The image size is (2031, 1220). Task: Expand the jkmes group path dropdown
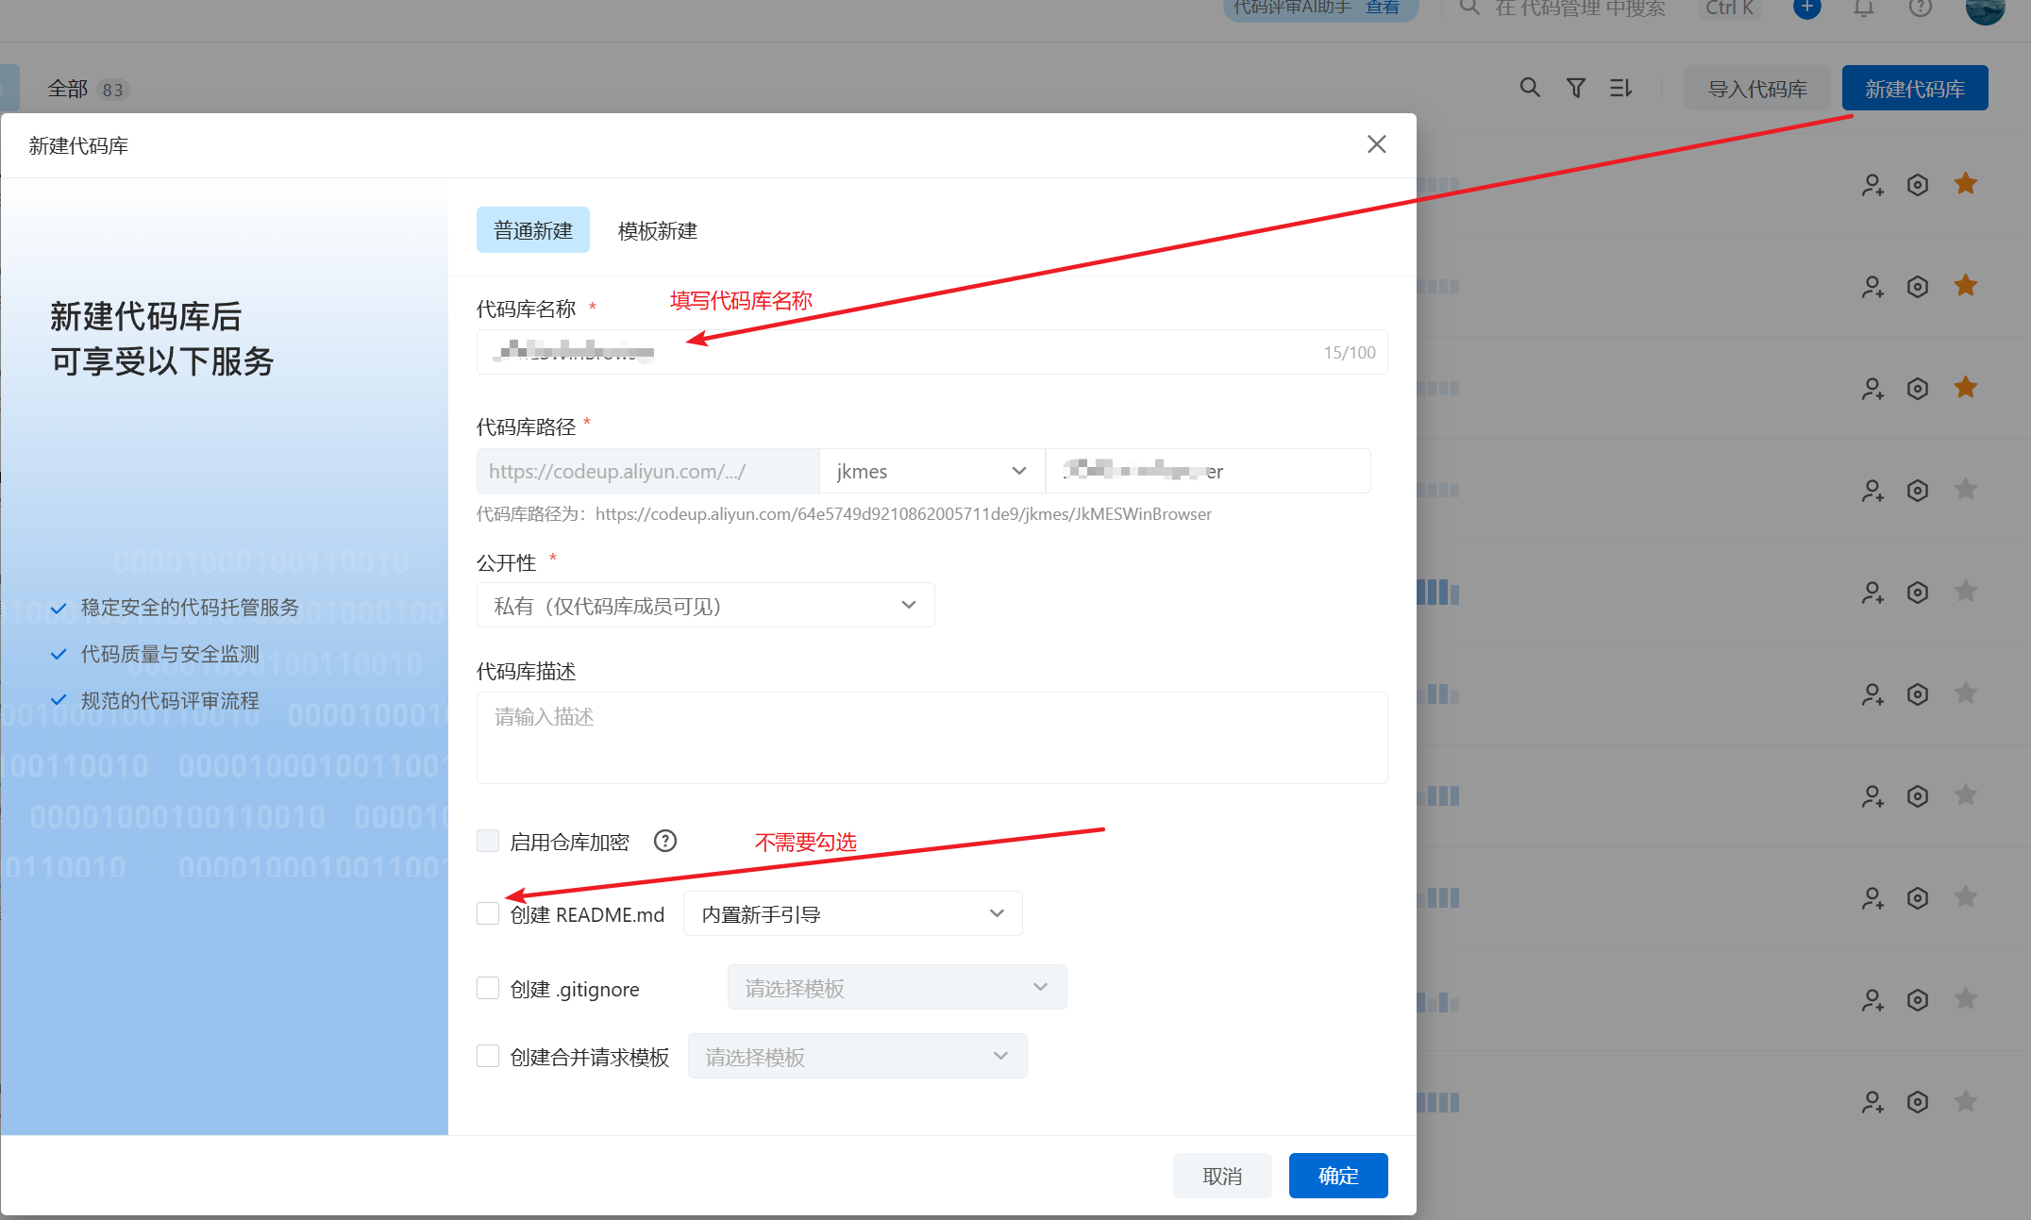932,471
